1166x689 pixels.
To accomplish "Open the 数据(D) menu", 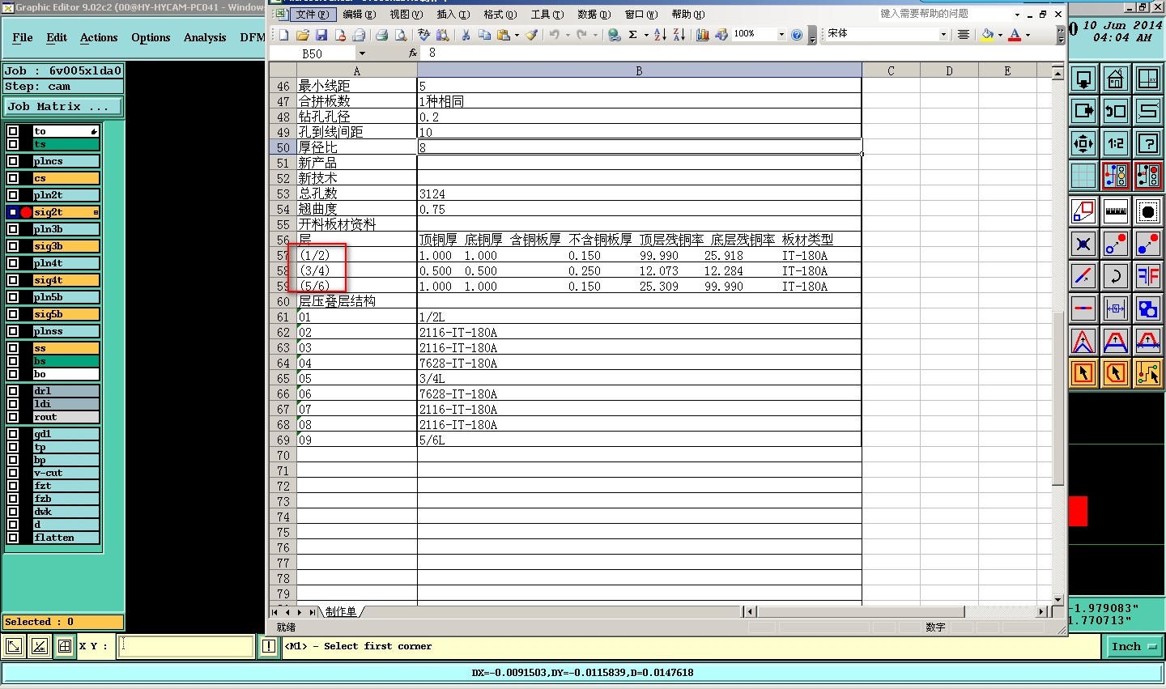I will 594,15.
